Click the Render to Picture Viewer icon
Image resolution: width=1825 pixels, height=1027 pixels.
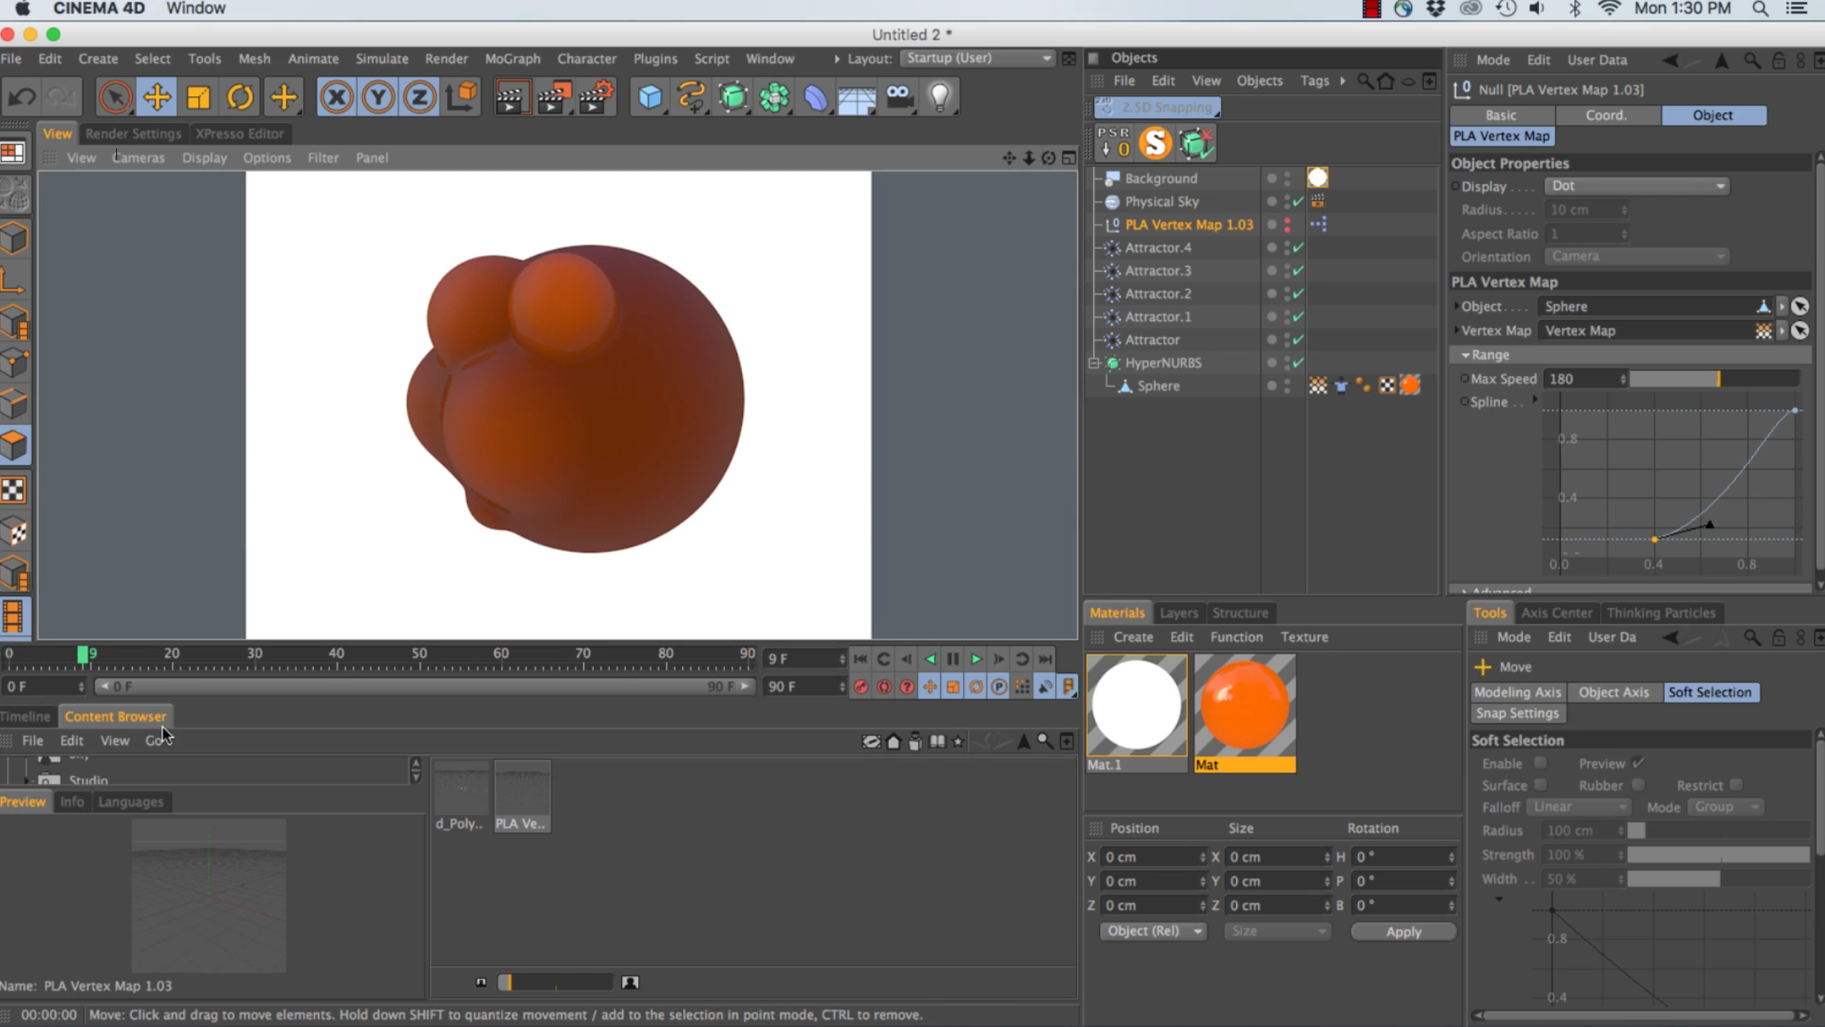(x=554, y=97)
